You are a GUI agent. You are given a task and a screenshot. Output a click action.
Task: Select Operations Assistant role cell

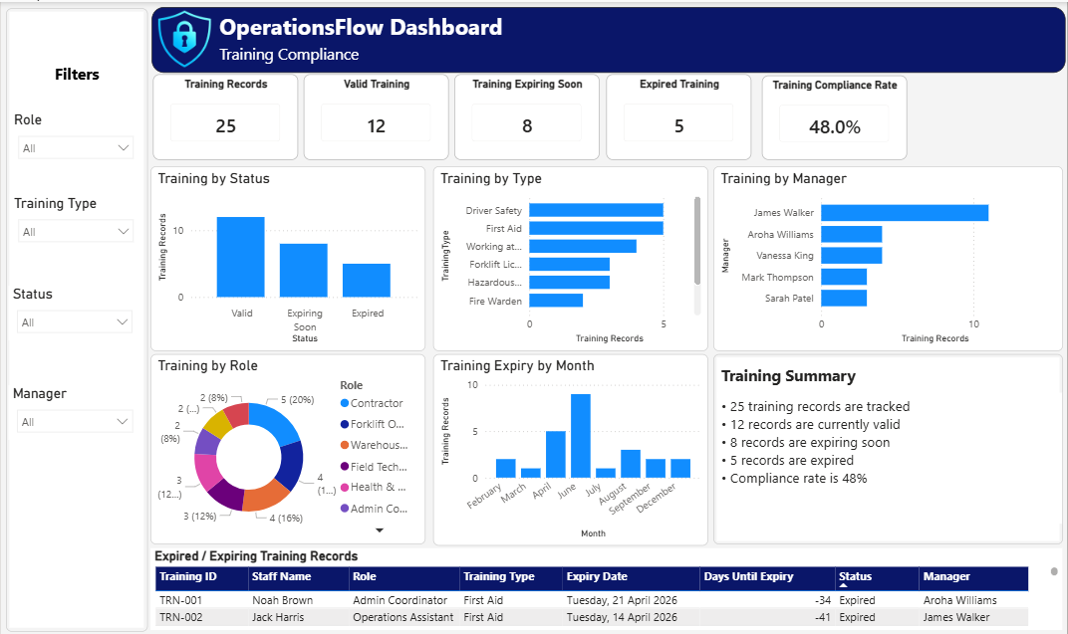click(x=402, y=617)
